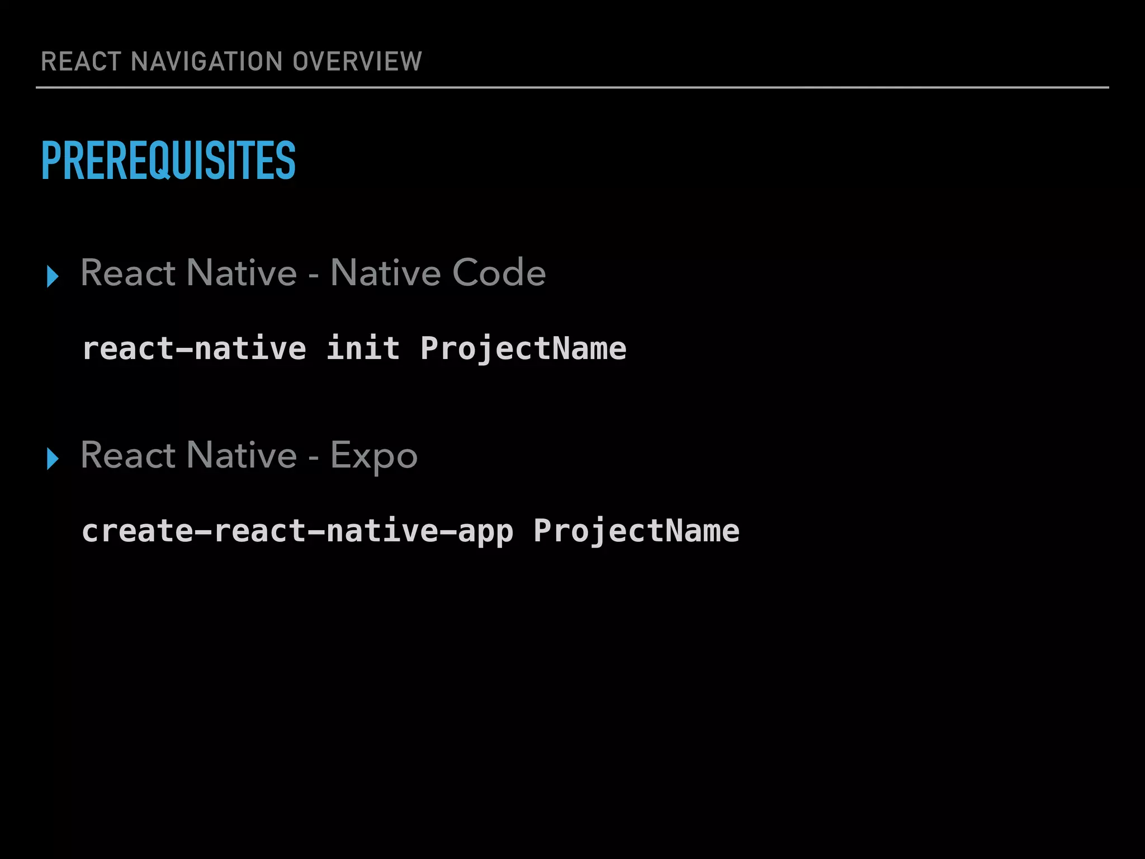Screen dimensions: 1145x859
Task: Click the 'React Native - Native Code' bullet text
Action: point(313,273)
